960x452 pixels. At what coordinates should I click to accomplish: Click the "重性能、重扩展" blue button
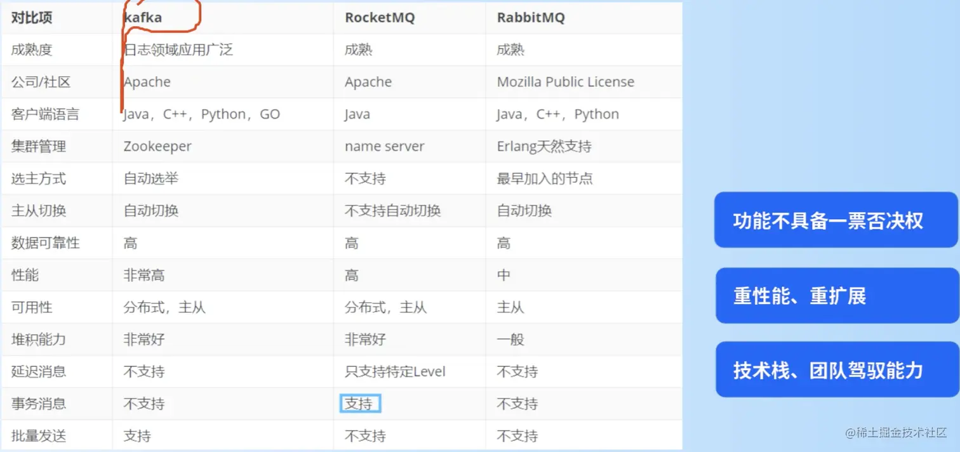click(837, 295)
